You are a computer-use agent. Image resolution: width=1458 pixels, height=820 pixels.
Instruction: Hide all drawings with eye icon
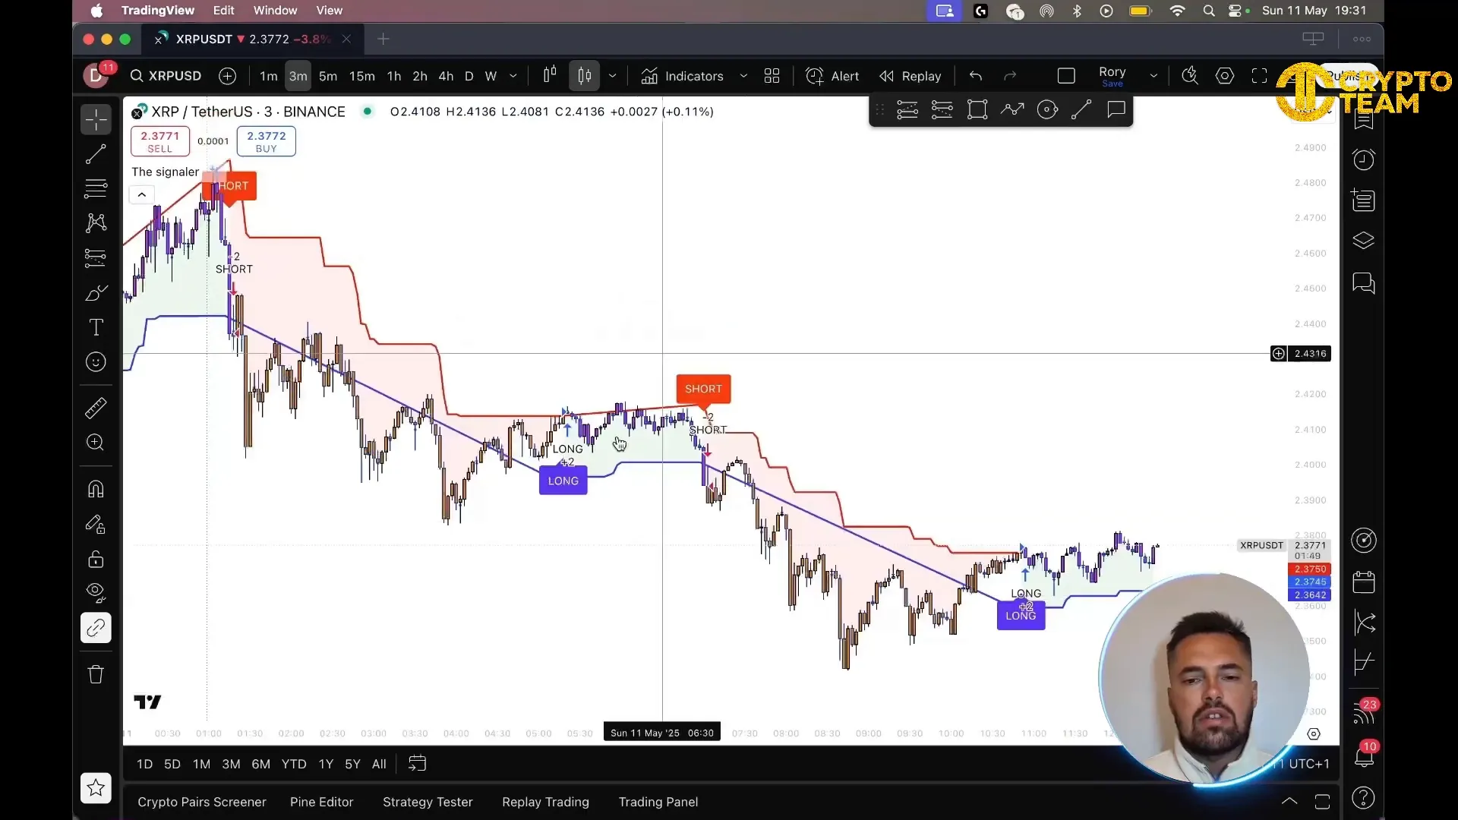tap(96, 591)
